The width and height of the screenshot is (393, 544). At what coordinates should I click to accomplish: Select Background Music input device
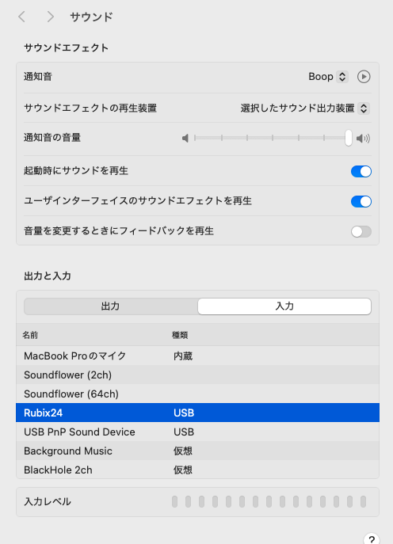[197, 451]
